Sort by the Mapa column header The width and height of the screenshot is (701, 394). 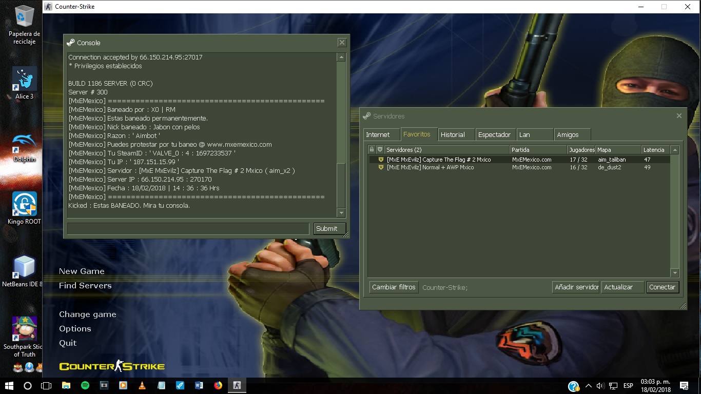pos(618,150)
